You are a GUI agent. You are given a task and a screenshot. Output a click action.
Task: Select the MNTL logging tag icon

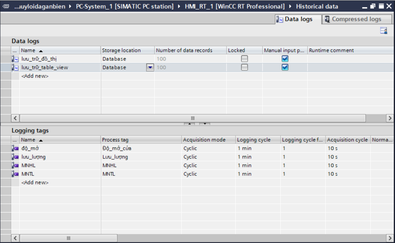pos(15,174)
